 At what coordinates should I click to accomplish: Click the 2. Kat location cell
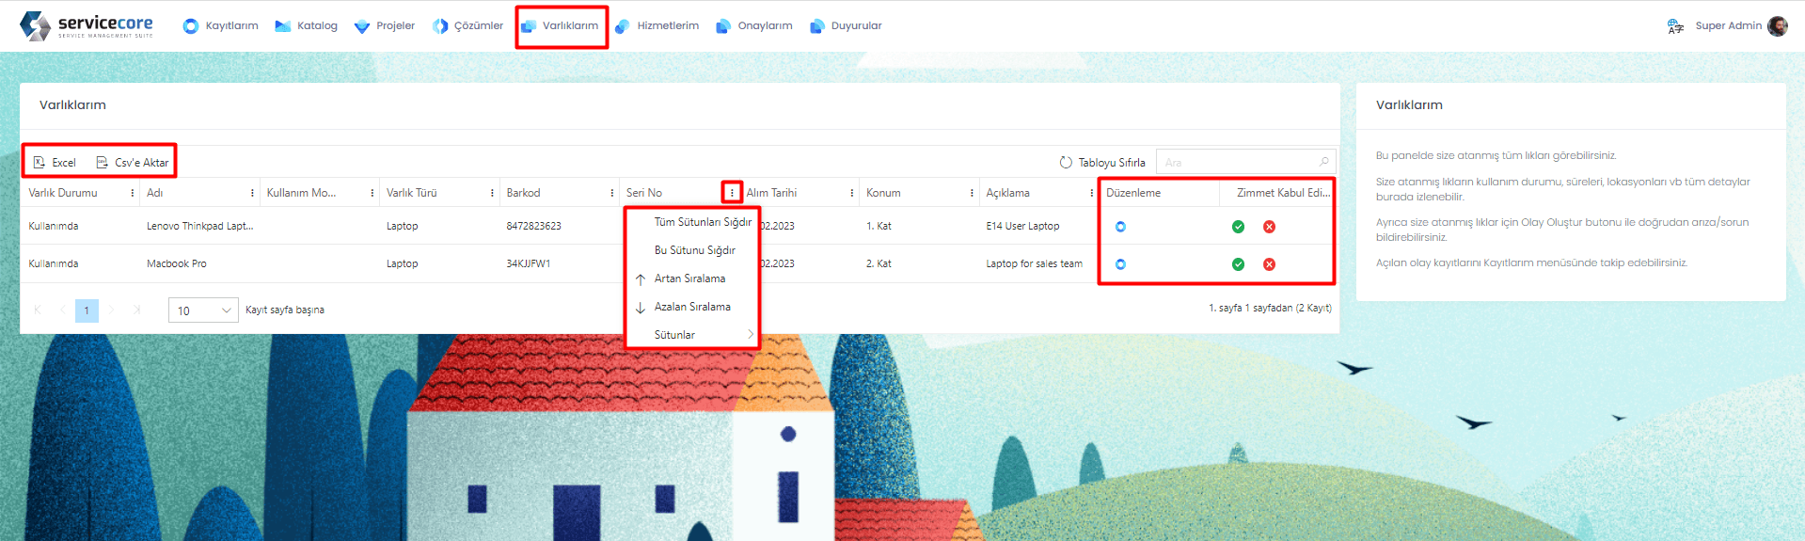click(879, 263)
